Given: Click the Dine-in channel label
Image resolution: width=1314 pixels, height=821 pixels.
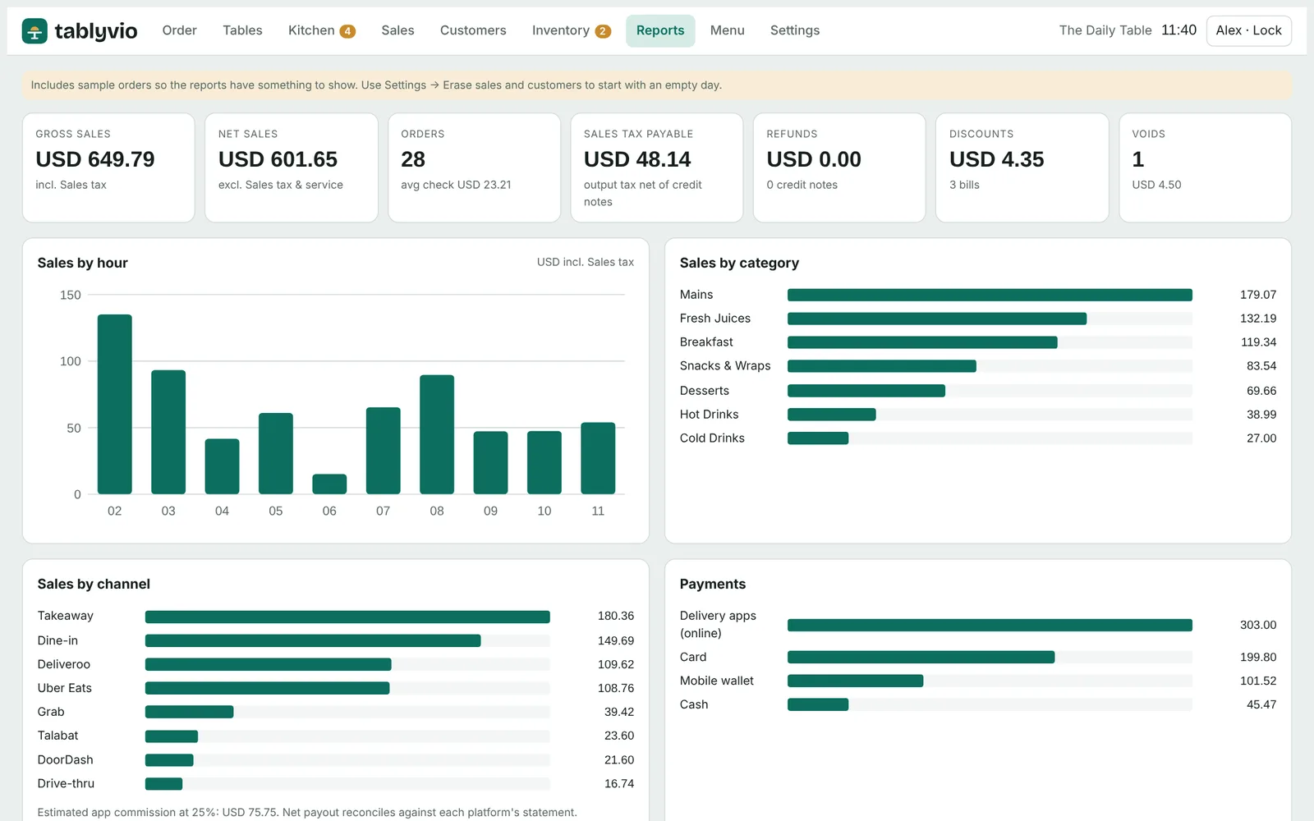Looking at the screenshot, I should pos(57,640).
